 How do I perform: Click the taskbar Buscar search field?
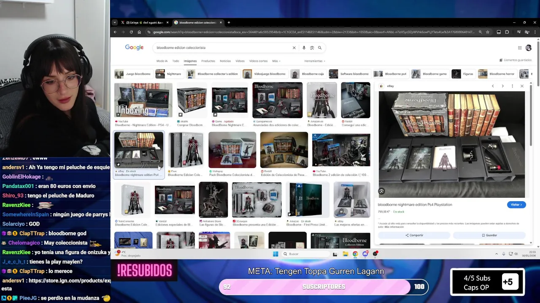[x=305, y=254]
